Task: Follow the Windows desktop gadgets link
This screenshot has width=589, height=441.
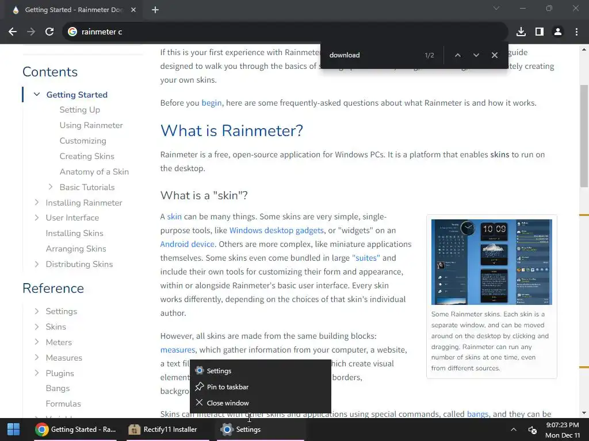Action: 277,230
